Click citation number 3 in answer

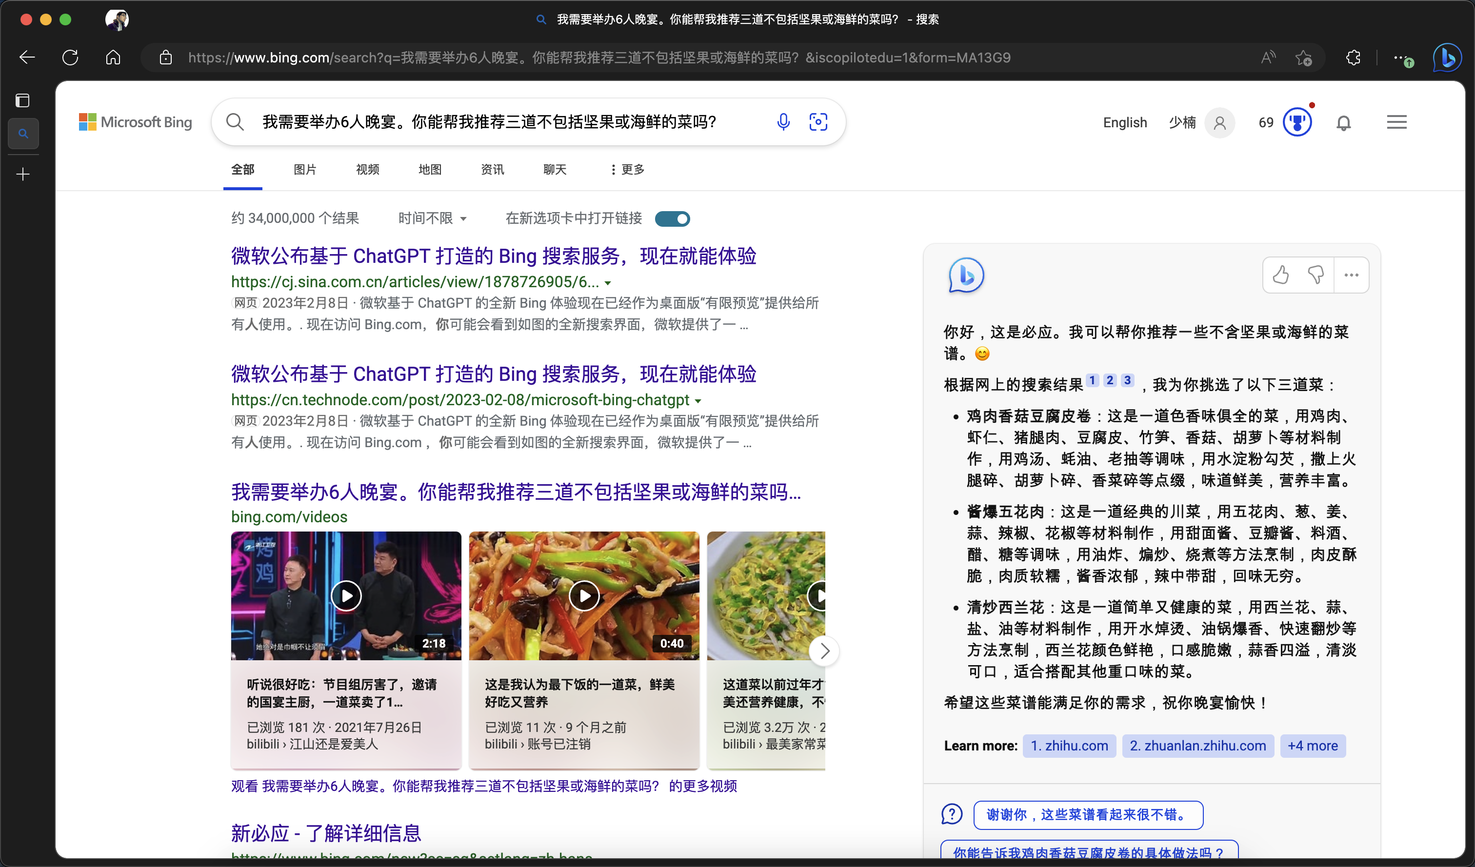click(1127, 380)
